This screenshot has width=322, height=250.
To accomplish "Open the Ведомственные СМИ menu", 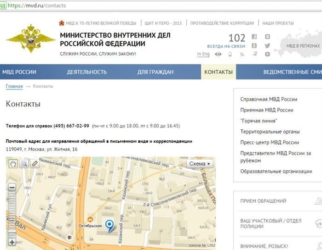I will pos(293,72).
